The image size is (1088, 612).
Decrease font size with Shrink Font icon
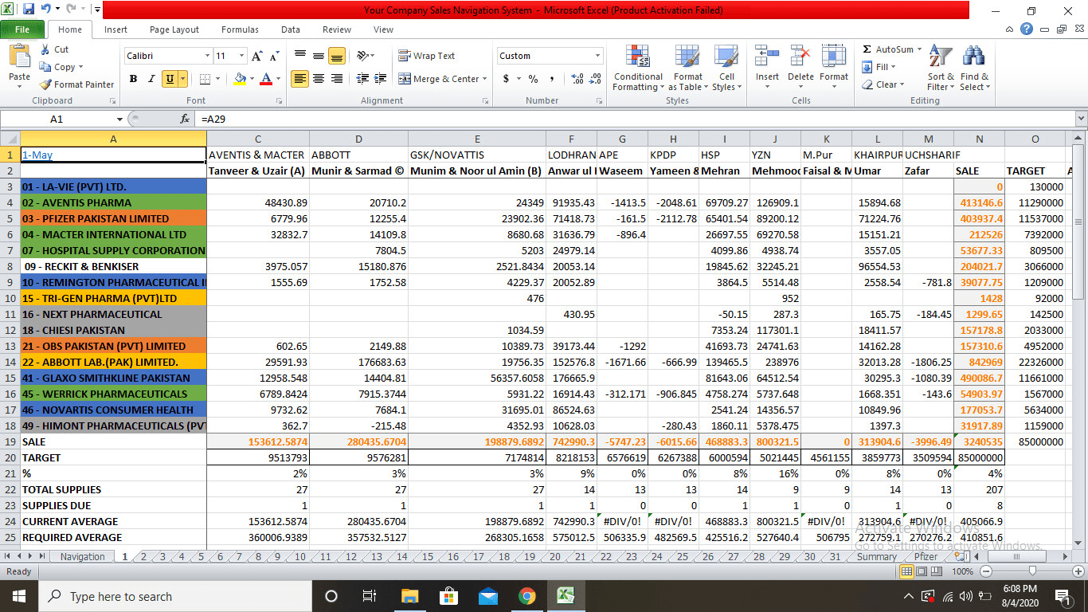click(274, 56)
